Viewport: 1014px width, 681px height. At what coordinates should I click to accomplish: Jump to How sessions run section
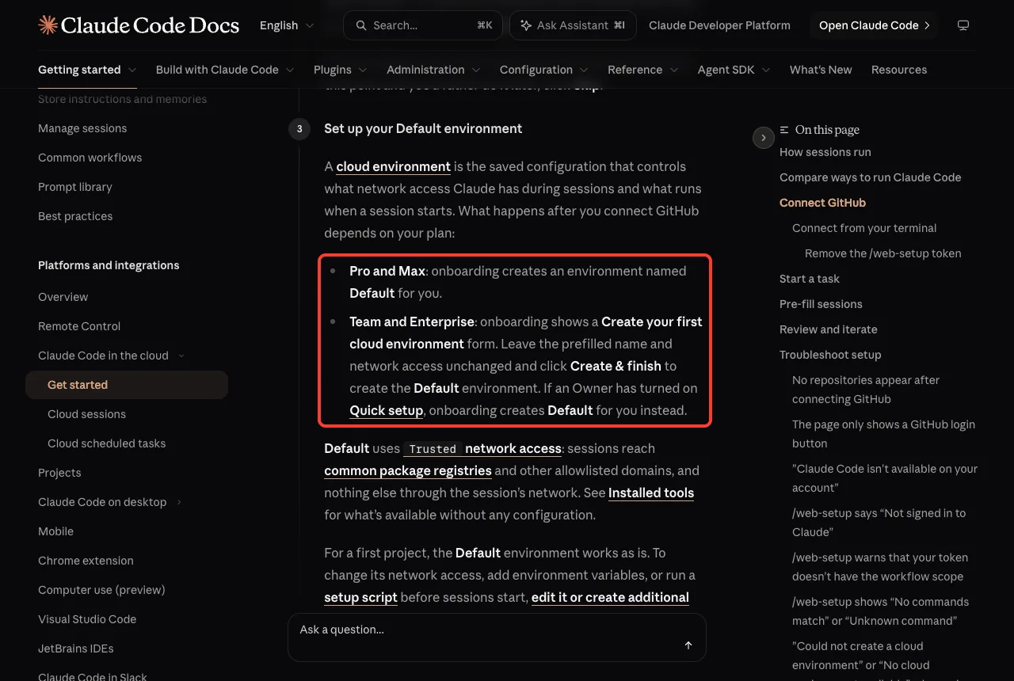825,152
